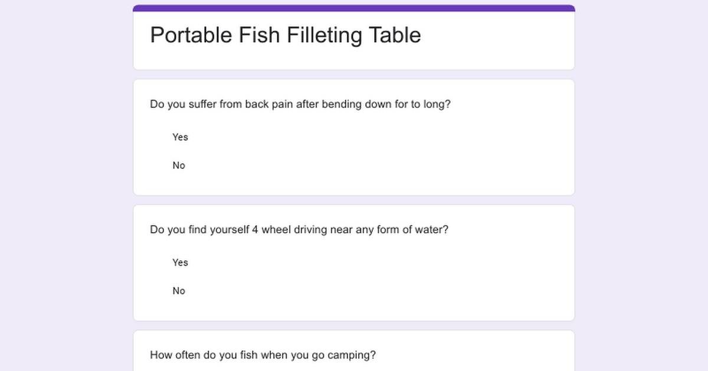Click the word "long?" ending the first question
The image size is (708, 371).
437,104
